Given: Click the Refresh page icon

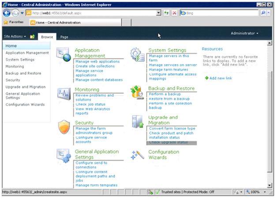Looking at the screenshot, I should (166, 13).
